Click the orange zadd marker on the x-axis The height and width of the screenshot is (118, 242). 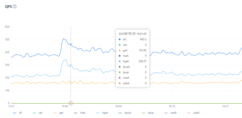point(71,103)
